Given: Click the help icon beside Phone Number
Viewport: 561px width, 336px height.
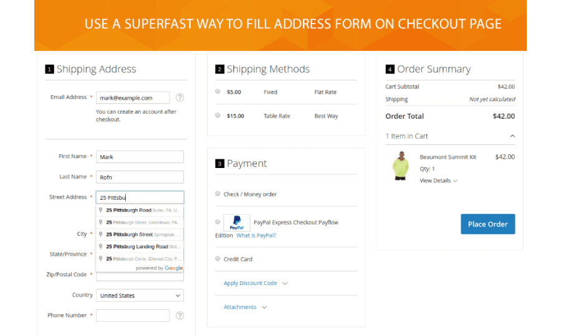Looking at the screenshot, I should 180,315.
